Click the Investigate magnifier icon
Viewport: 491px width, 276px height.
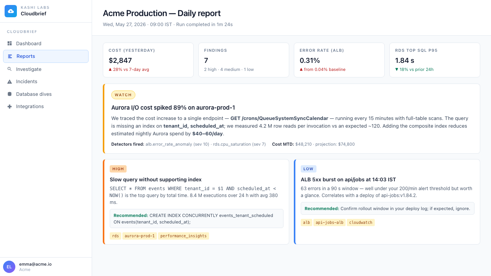(x=10, y=69)
